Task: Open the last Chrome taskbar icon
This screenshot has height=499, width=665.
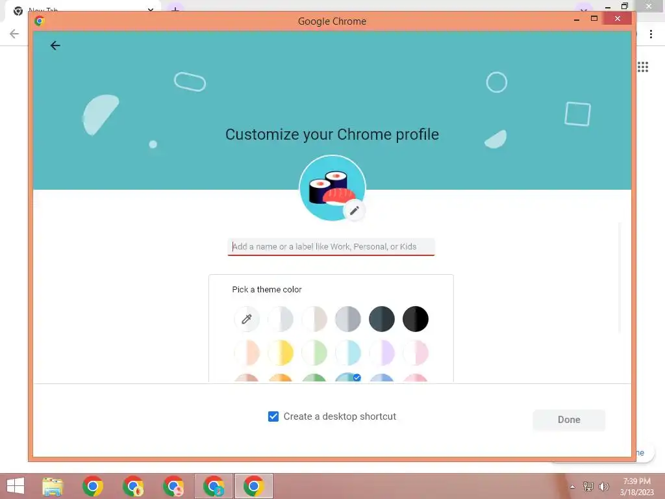Action: pos(254,486)
